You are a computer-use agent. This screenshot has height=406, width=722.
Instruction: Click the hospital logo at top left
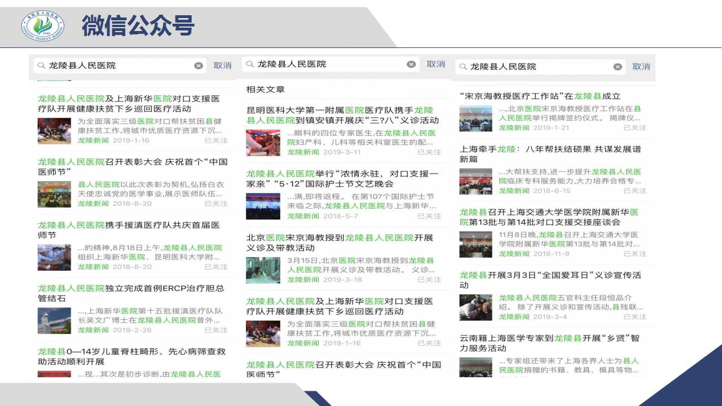pos(43,25)
